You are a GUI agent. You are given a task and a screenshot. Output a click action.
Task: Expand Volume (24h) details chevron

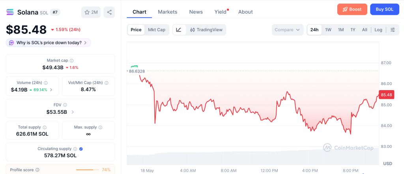point(51,90)
